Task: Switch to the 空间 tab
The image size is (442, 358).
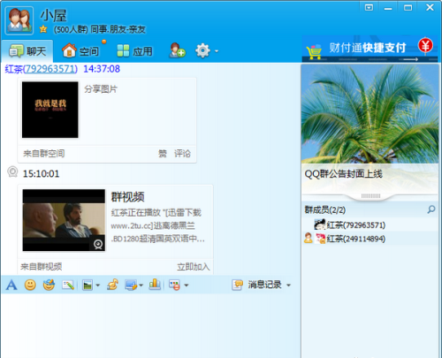Action: (x=80, y=51)
